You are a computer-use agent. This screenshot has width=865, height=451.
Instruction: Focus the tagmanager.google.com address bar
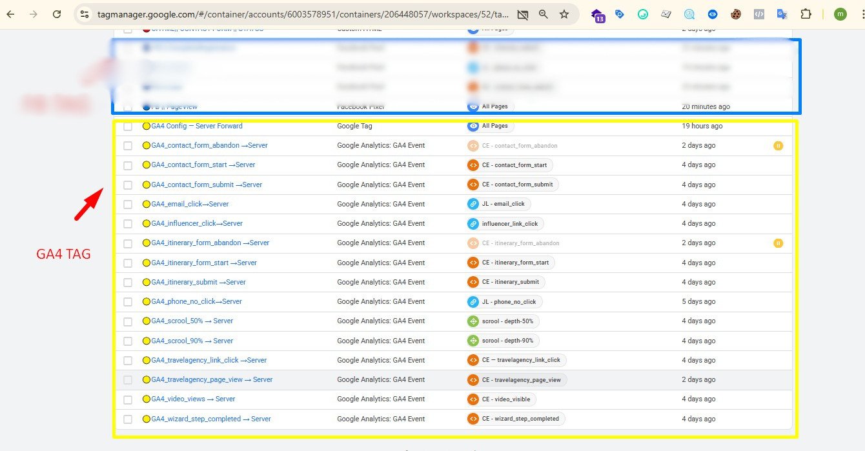(x=303, y=14)
